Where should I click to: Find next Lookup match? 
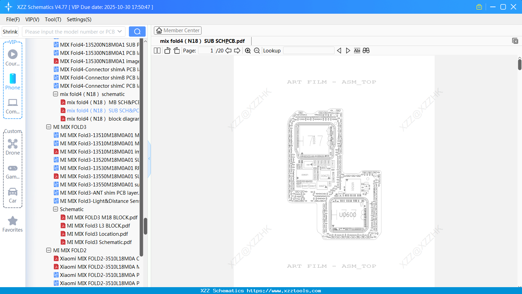pos(348,51)
